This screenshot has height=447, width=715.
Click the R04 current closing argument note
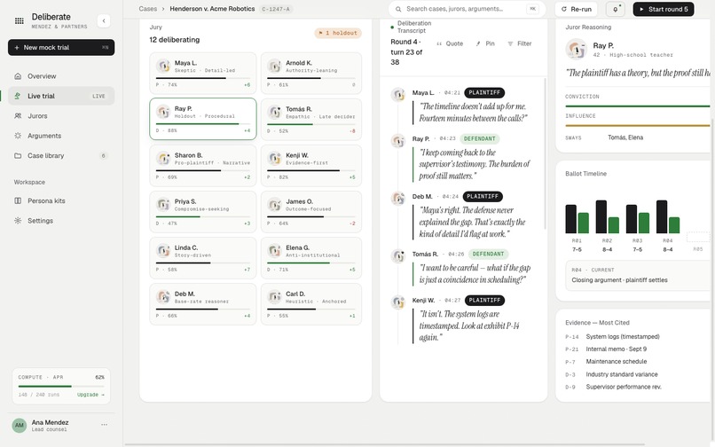[638, 275]
